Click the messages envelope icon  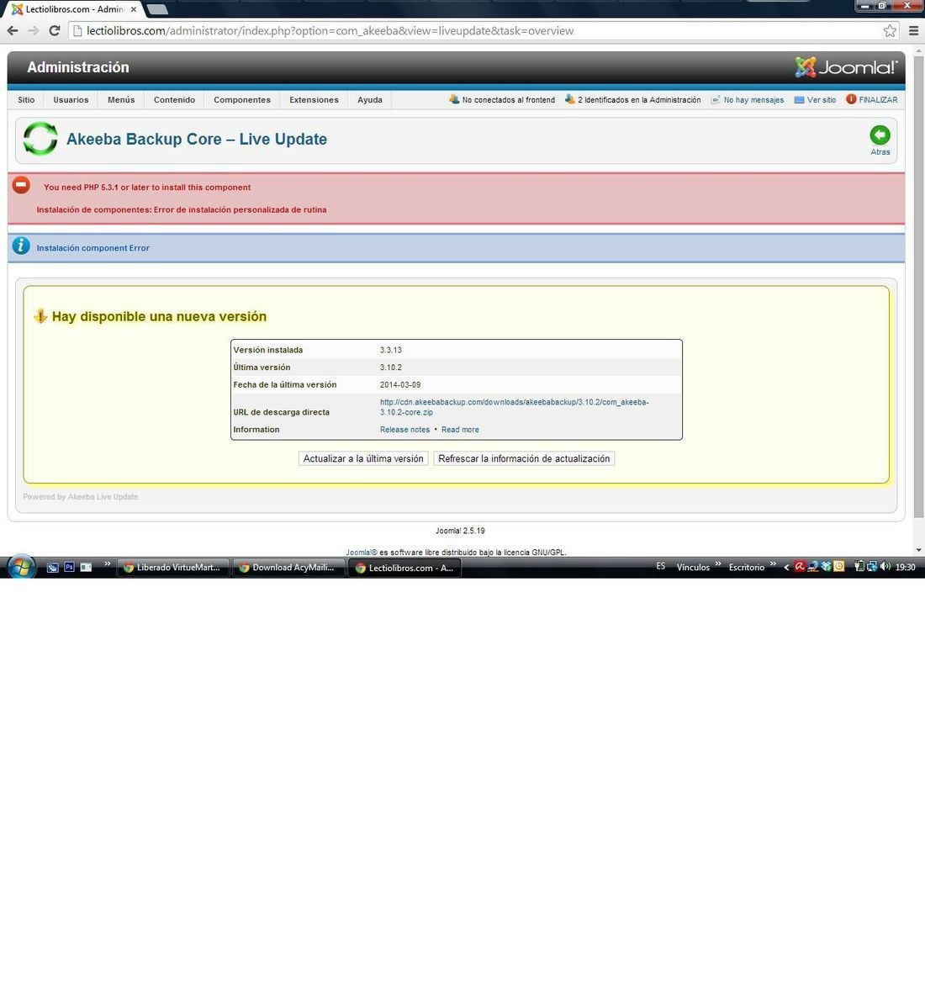(716, 99)
